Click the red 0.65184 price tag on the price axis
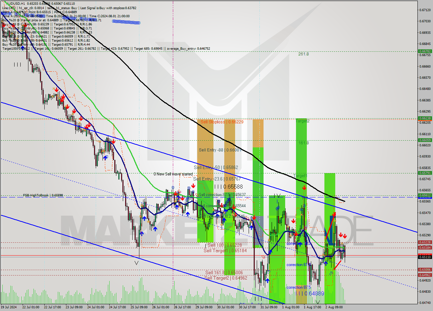 [x=425, y=247]
